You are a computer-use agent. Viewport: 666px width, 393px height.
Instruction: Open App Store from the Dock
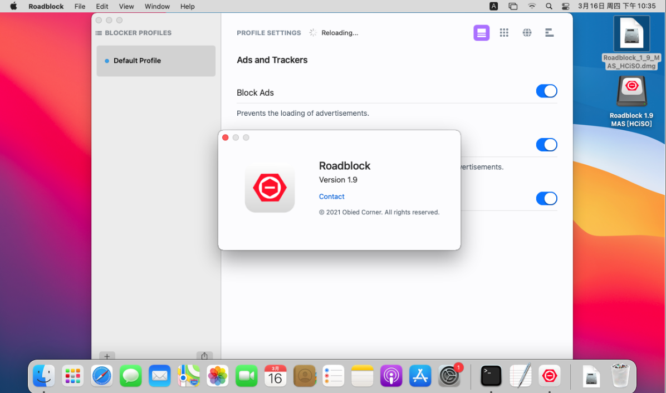click(x=420, y=376)
